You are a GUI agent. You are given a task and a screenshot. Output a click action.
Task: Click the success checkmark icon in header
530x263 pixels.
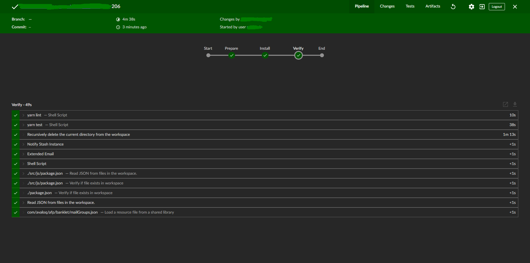point(15,7)
